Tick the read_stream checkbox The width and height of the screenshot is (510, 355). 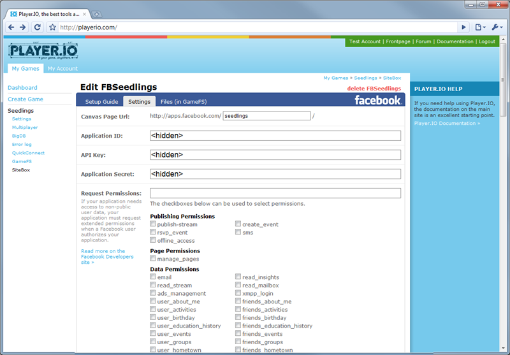153,284
